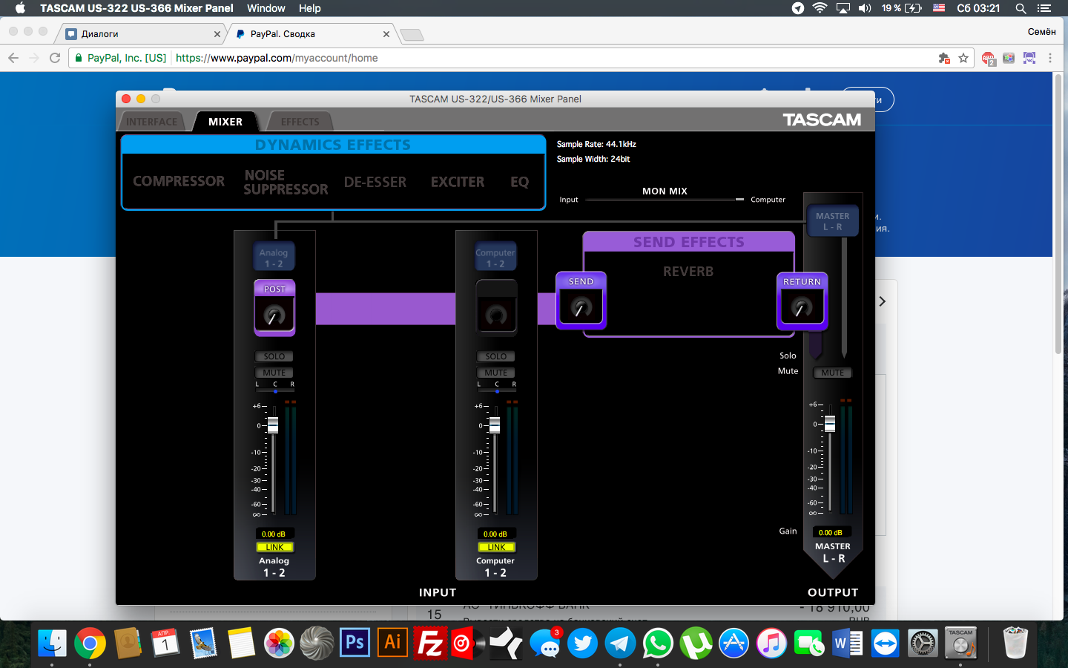Viewport: 1068px width, 668px height.
Task: Mute the MASTER L-R output
Action: pyautogui.click(x=833, y=373)
